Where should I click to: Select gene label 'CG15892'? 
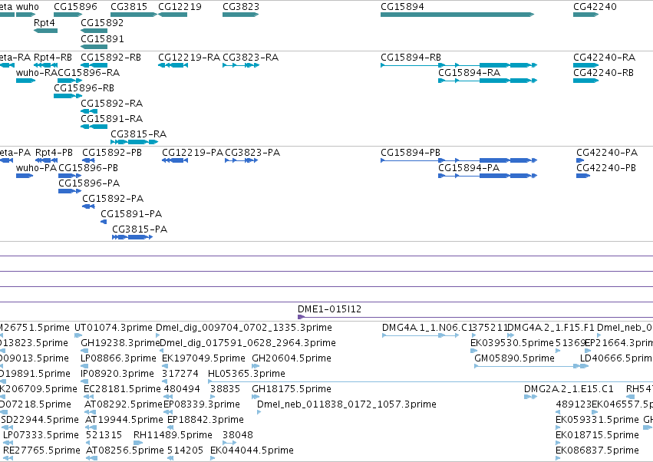[102, 22]
